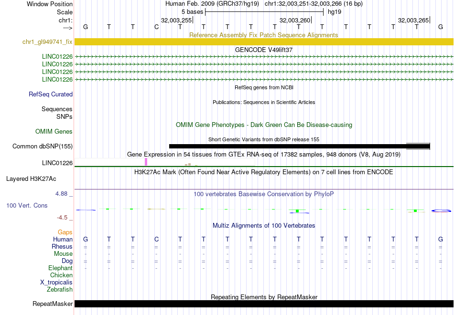Click the sequence direction arrow label
Image resolution: width=454 pixels, height=315 pixels.
68,28
